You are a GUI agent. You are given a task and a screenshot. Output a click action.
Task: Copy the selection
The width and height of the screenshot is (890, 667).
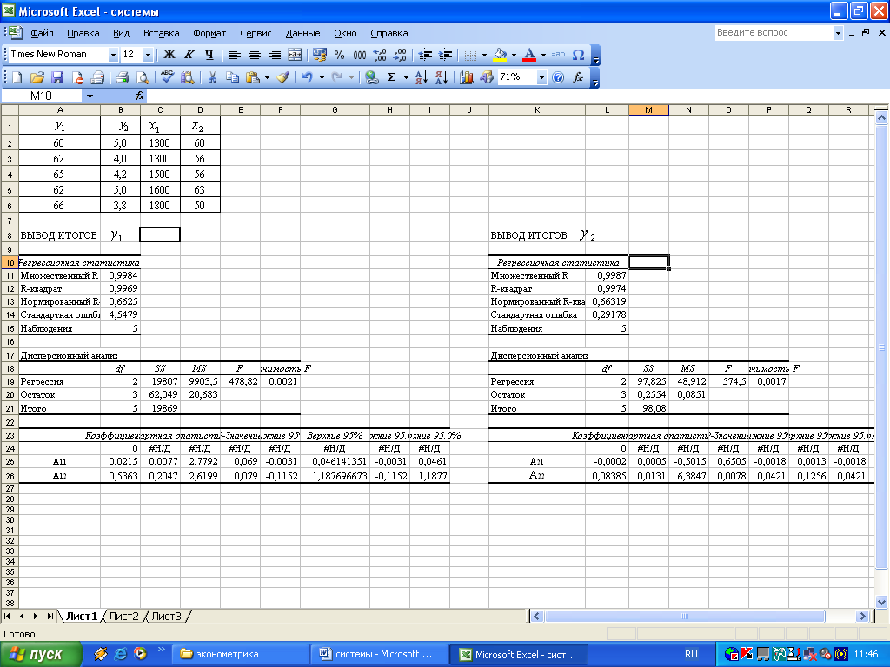point(232,77)
